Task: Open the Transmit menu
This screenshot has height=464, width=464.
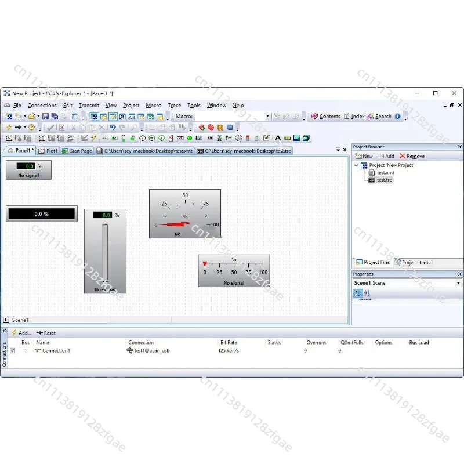Action: click(89, 106)
